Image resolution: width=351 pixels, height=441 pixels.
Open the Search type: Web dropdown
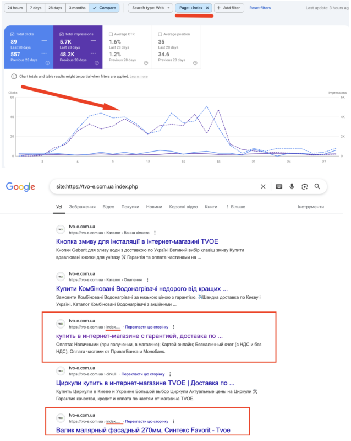pyautogui.click(x=148, y=8)
